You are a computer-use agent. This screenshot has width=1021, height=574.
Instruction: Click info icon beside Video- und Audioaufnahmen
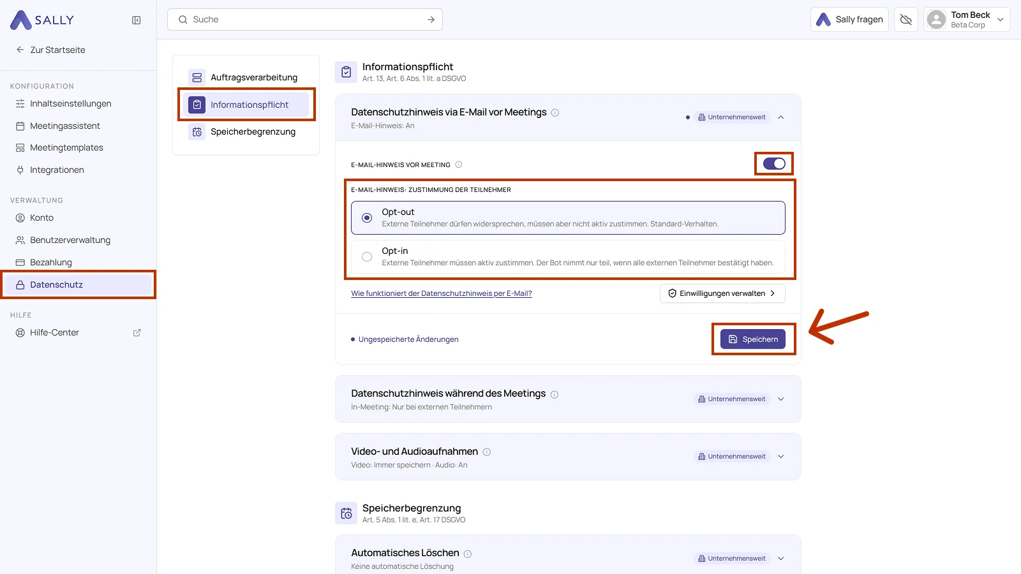(x=487, y=452)
